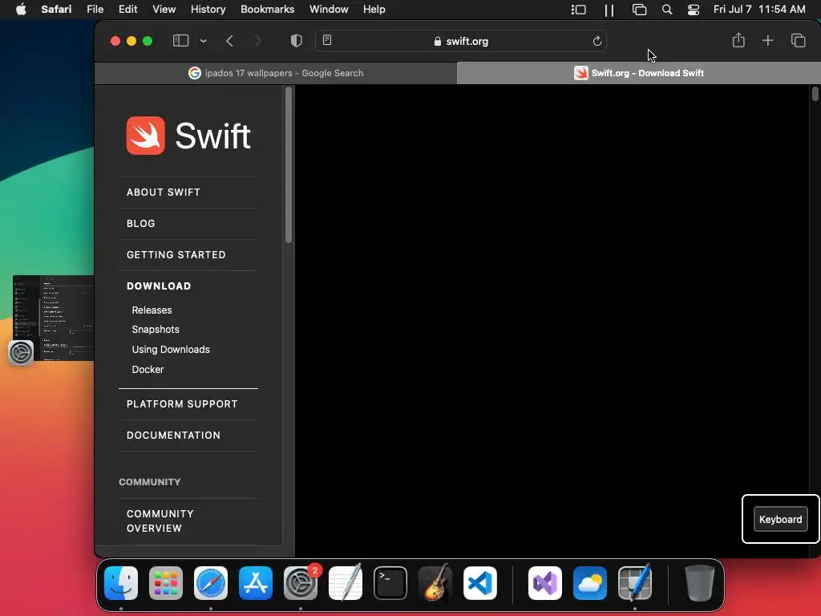Show the tab overview icon

point(798,40)
